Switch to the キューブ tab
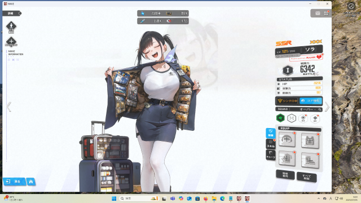 coord(271,155)
